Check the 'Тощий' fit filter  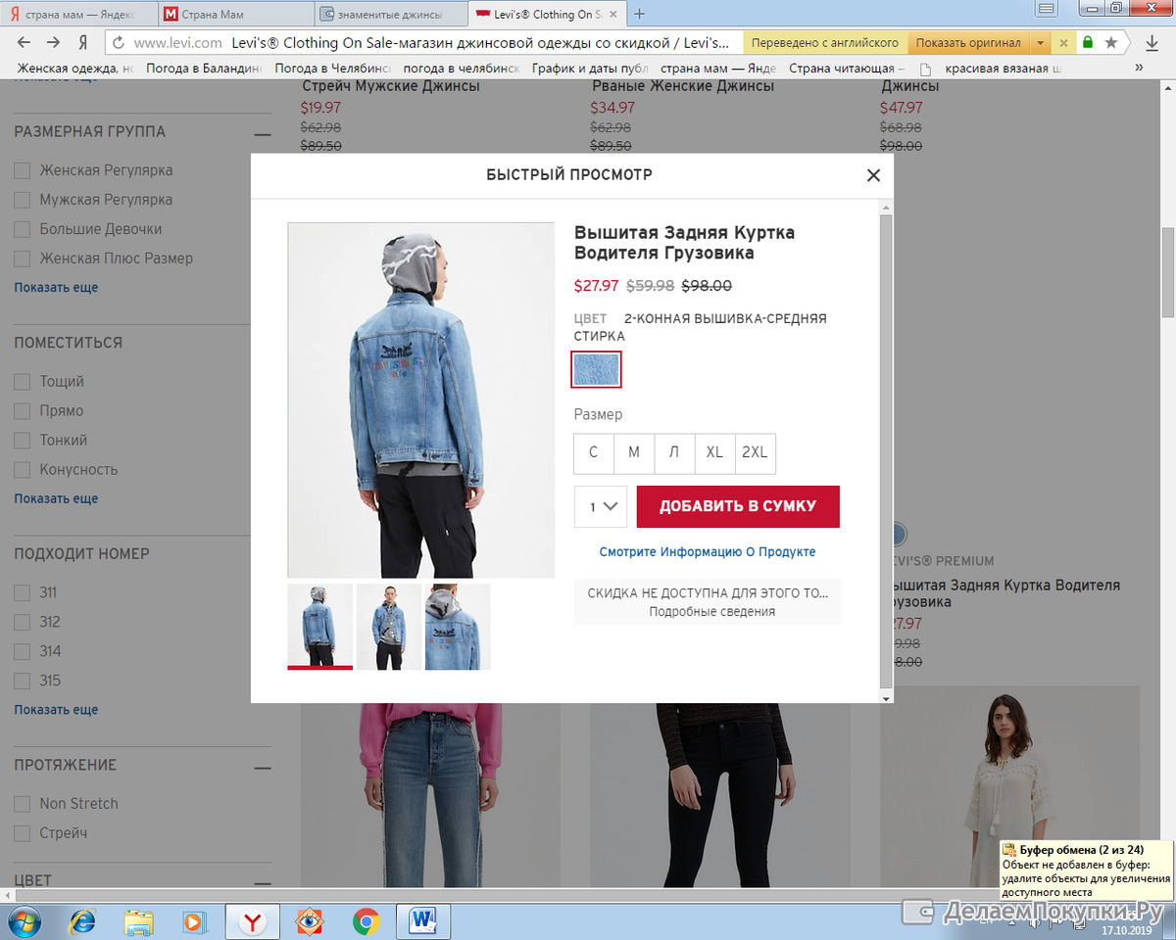(x=22, y=382)
